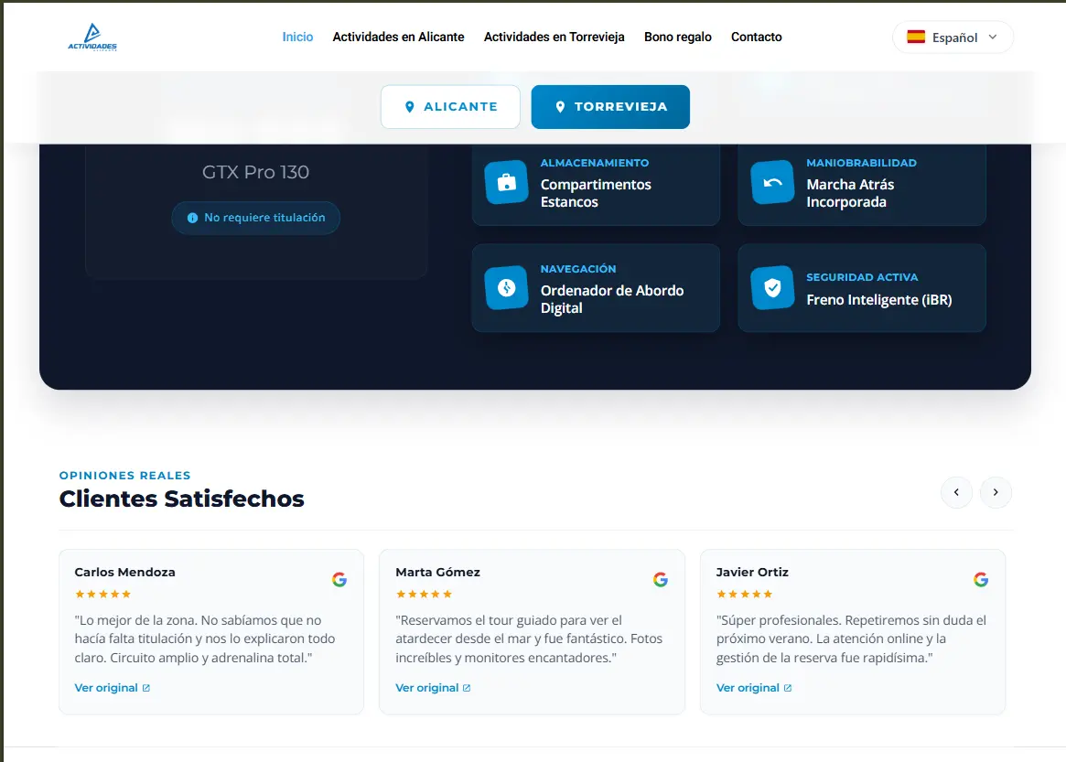Viewport: 1066px width, 762px height.
Task: Click Google icon on Javier Ortiz review
Action: pos(980,579)
